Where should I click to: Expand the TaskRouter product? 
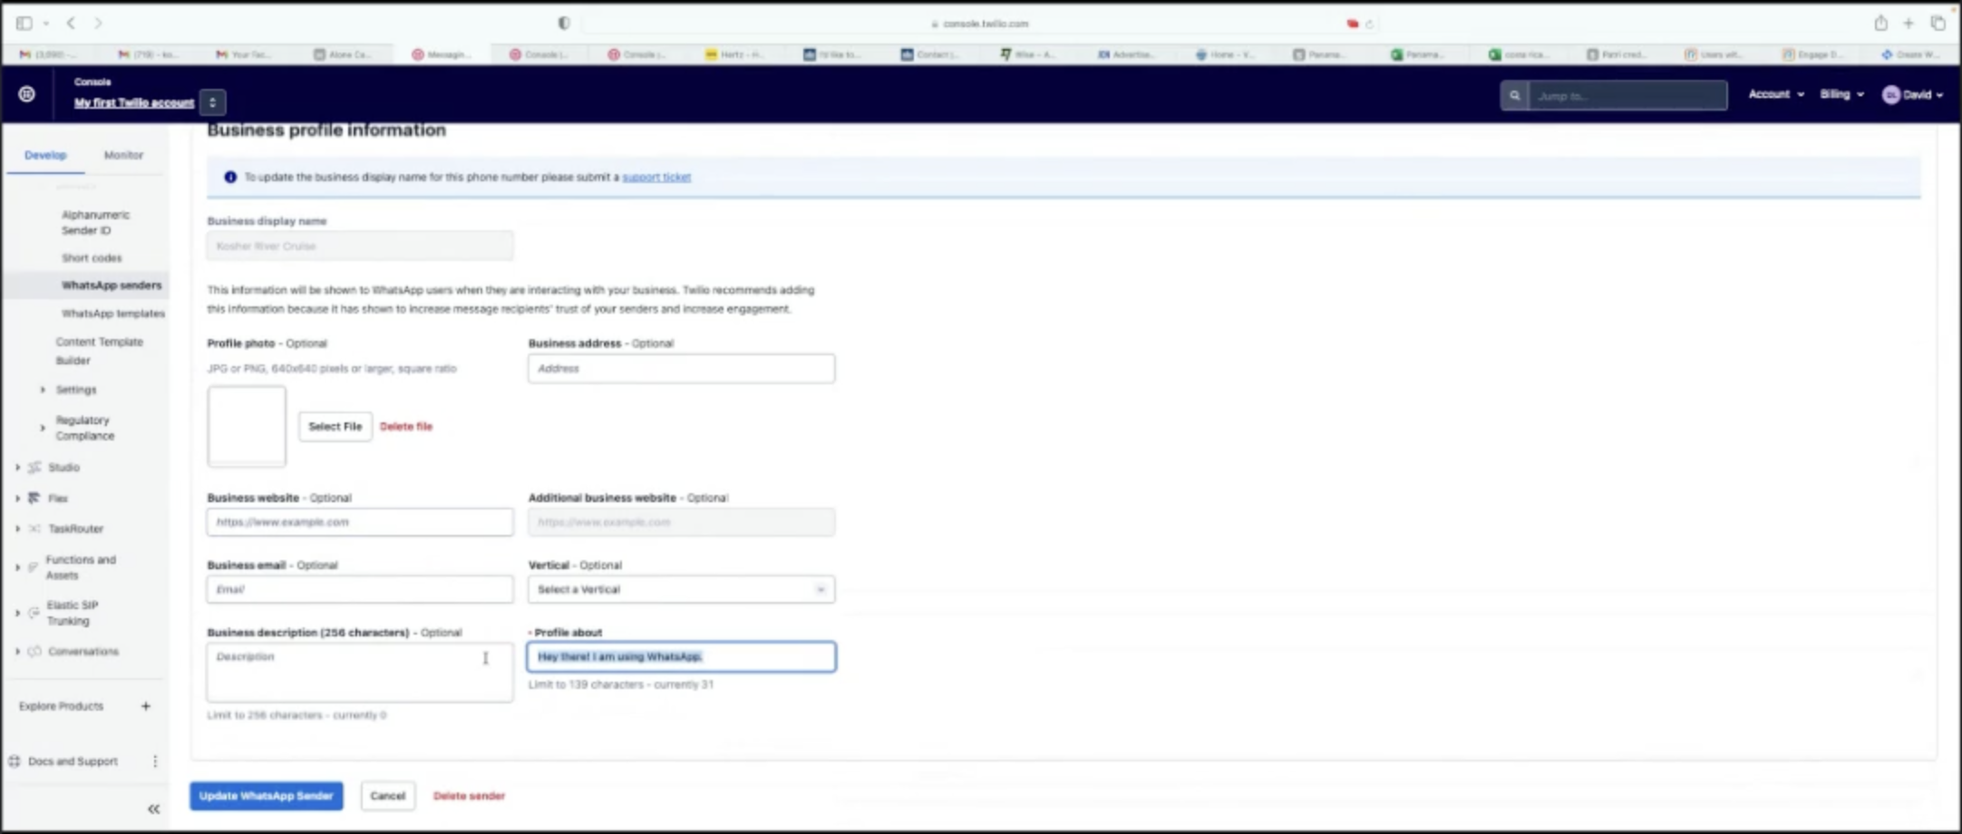(x=17, y=529)
